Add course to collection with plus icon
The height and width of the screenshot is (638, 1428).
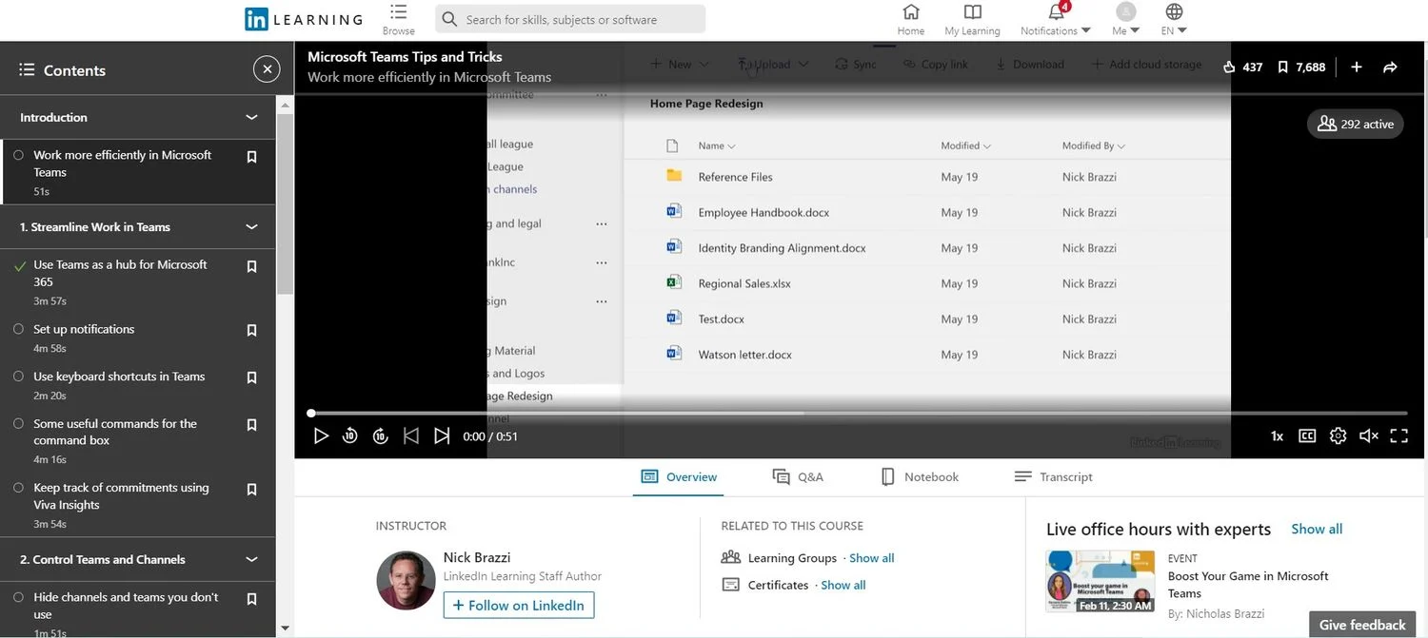pyautogui.click(x=1357, y=67)
